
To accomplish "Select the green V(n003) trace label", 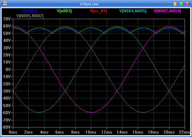I will point(64,11).
